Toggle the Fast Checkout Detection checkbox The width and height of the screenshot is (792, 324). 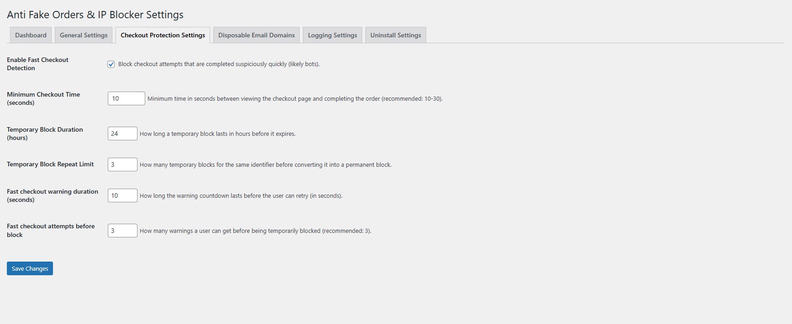(x=111, y=64)
